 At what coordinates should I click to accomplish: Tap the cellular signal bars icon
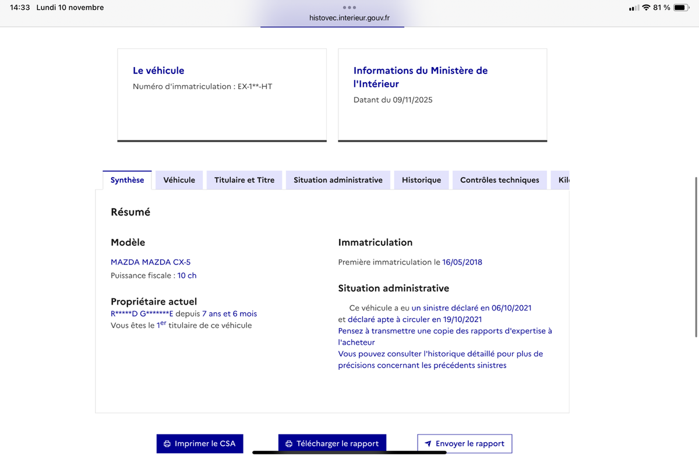coord(634,8)
